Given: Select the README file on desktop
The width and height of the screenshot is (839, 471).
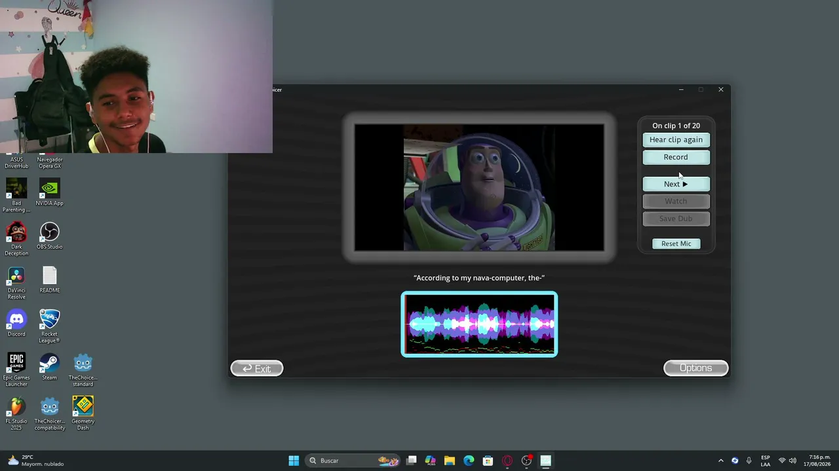Looking at the screenshot, I should (50, 280).
